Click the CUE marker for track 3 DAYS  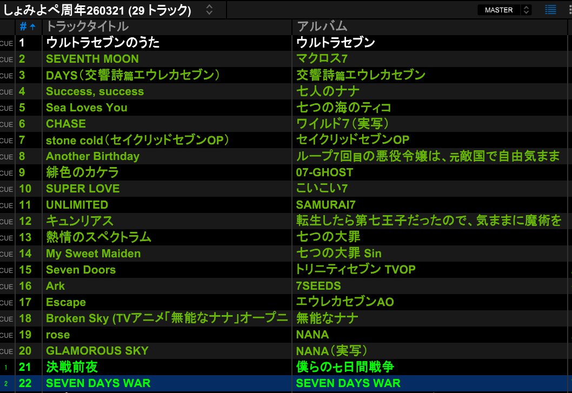6,76
